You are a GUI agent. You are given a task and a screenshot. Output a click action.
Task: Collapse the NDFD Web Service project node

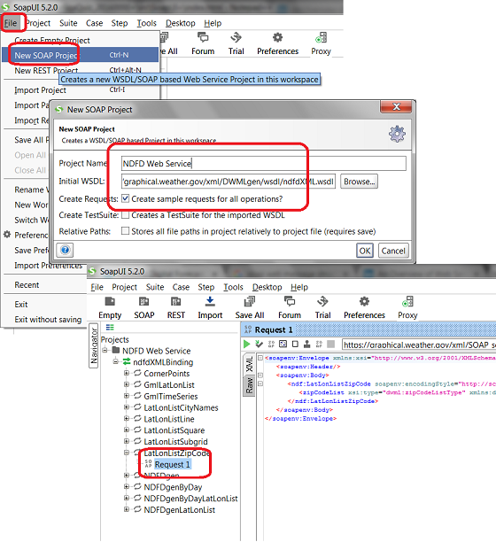105,350
